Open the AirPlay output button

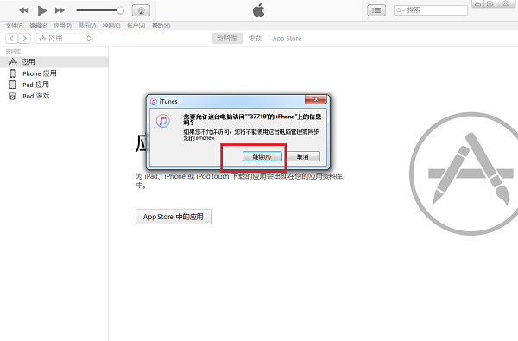(141, 10)
